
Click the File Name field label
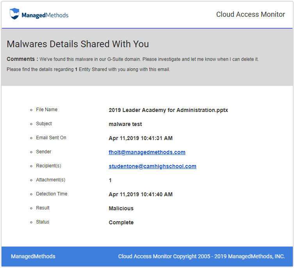[x=46, y=110]
